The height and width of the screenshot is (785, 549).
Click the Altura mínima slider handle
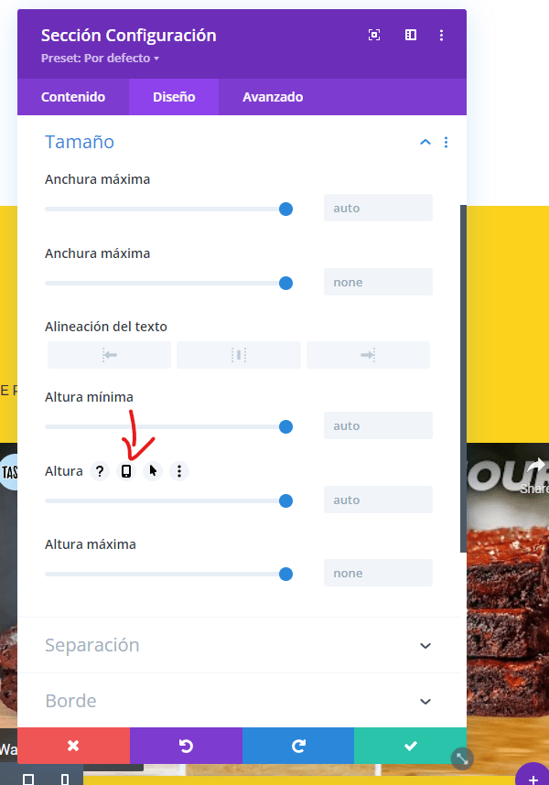click(285, 427)
